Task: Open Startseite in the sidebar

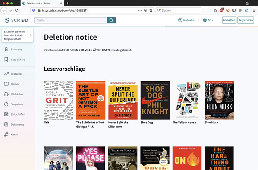Action: [x=13, y=49]
